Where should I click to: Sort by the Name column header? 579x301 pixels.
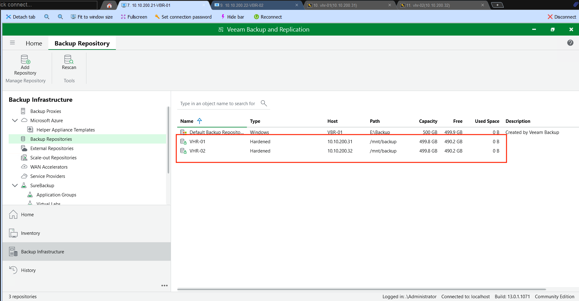click(187, 121)
